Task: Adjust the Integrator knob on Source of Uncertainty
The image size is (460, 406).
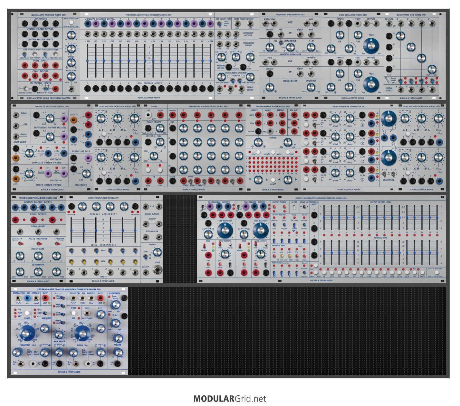Action: [87, 173]
